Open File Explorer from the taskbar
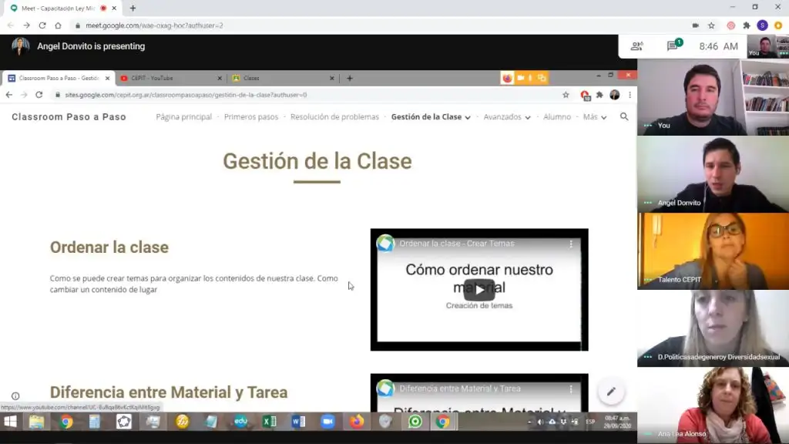789x444 pixels. [x=36, y=422]
